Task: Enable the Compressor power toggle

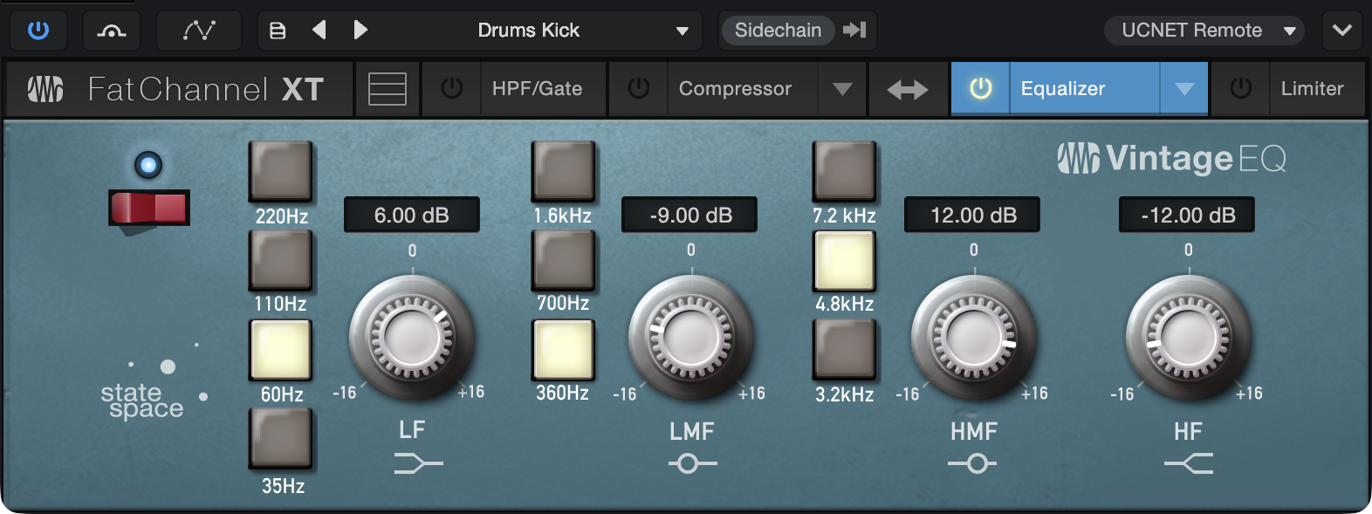Action: click(x=639, y=88)
